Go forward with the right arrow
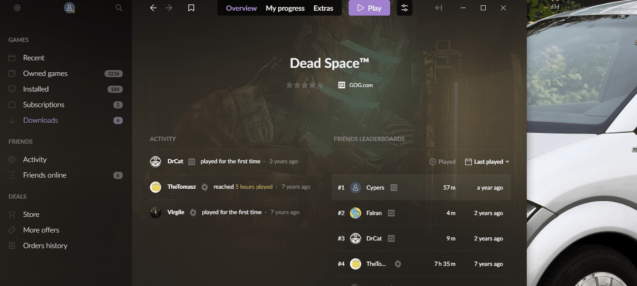 pos(169,8)
